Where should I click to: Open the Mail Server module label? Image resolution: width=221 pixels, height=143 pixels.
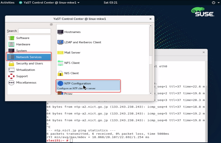coord(72,53)
